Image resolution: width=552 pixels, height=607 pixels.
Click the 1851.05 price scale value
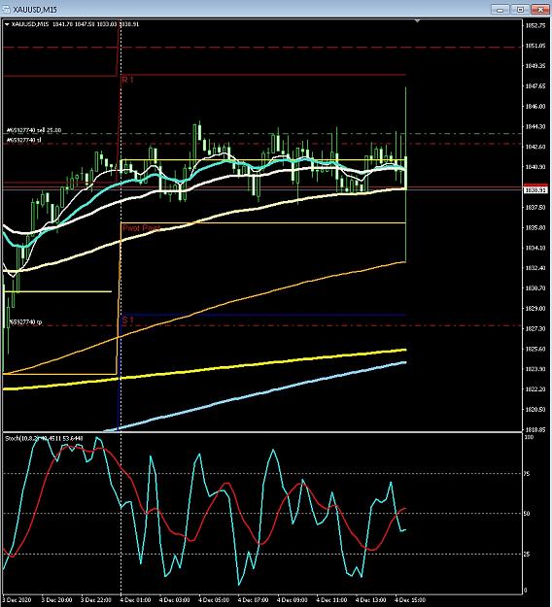(535, 46)
